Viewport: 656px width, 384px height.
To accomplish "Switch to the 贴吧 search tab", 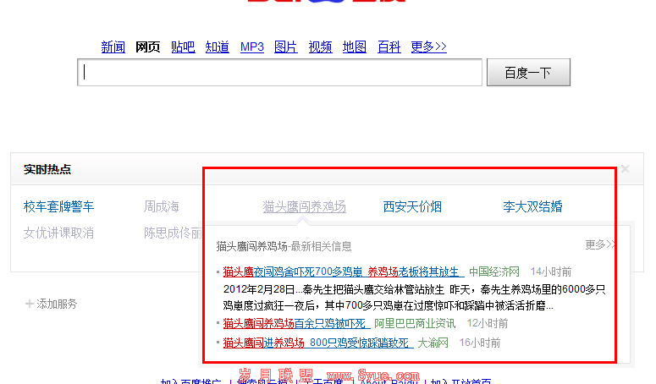I will tap(183, 47).
